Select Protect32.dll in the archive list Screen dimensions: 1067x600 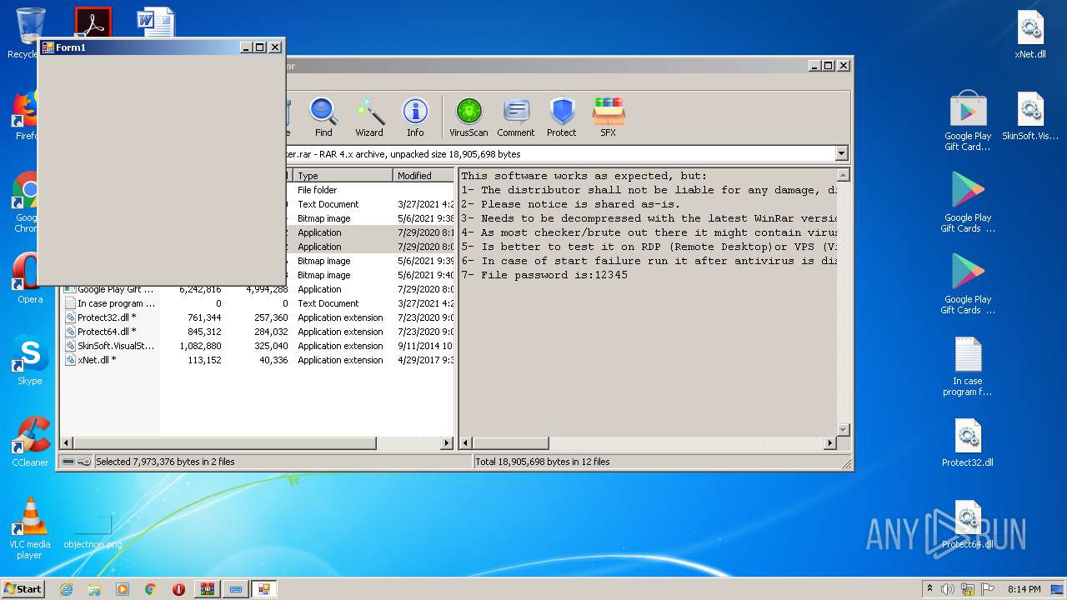coord(106,317)
